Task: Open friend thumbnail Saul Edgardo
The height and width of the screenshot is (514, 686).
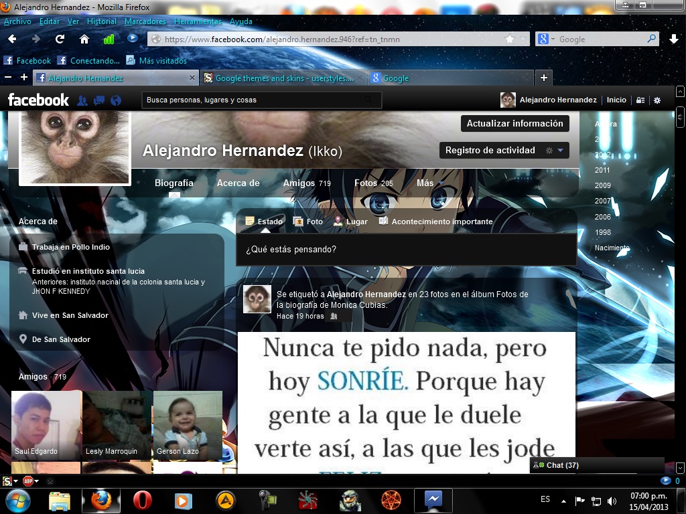Action: point(46,425)
